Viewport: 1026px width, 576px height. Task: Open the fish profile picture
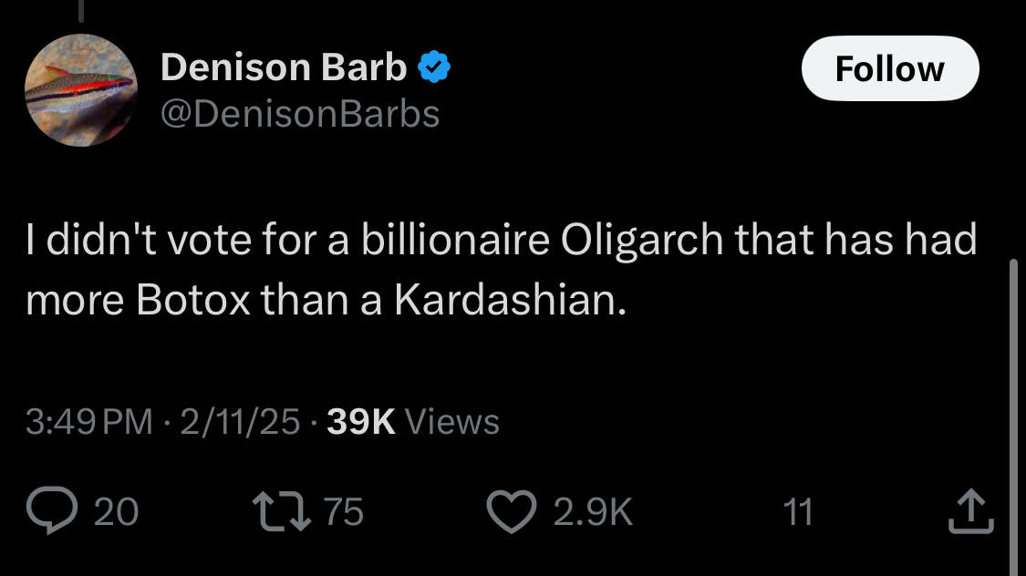tap(80, 90)
